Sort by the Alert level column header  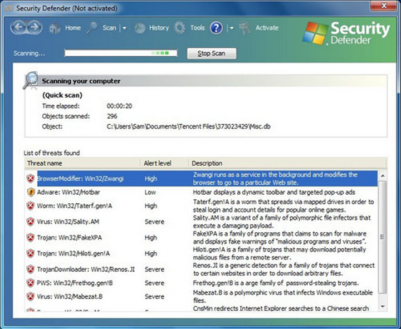pyautogui.click(x=164, y=163)
